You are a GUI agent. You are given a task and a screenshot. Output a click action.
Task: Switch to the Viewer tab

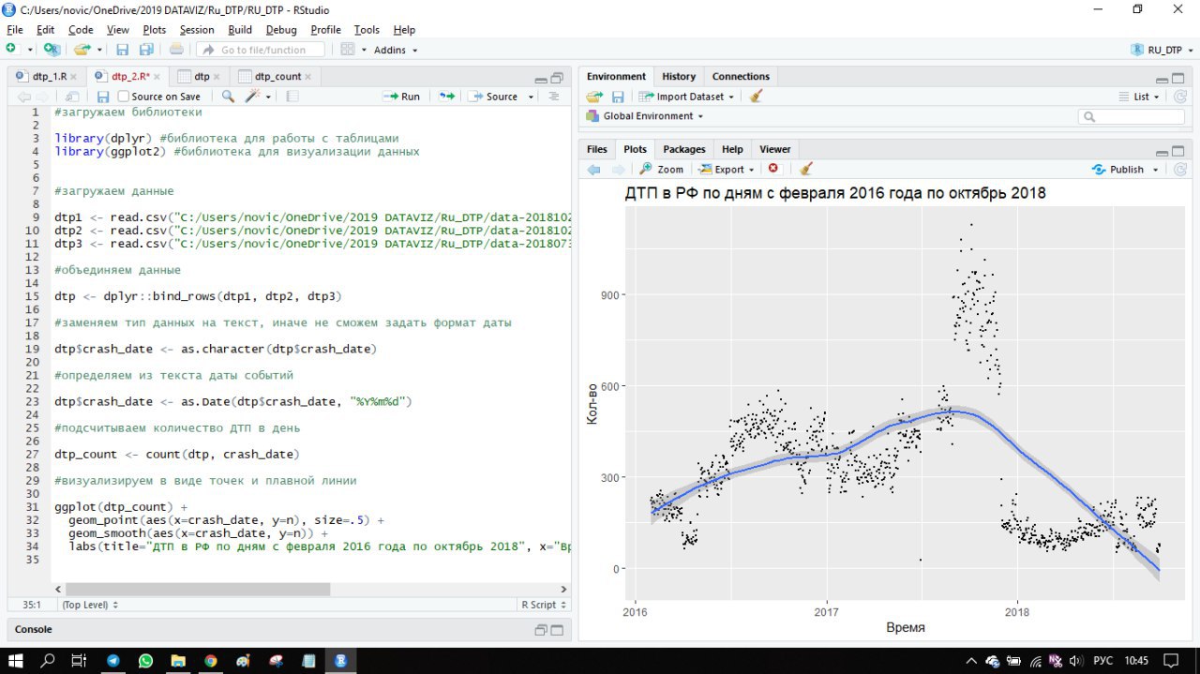point(775,149)
